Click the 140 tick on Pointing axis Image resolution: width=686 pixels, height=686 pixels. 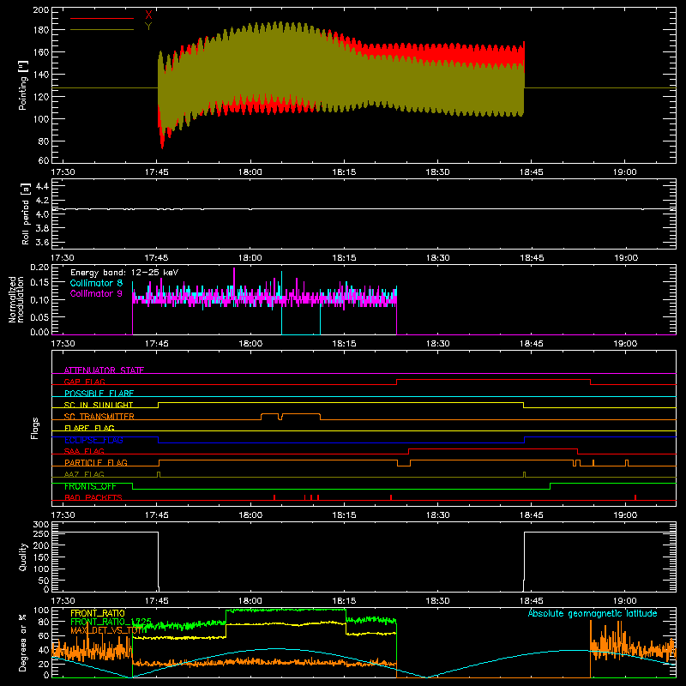[41, 75]
